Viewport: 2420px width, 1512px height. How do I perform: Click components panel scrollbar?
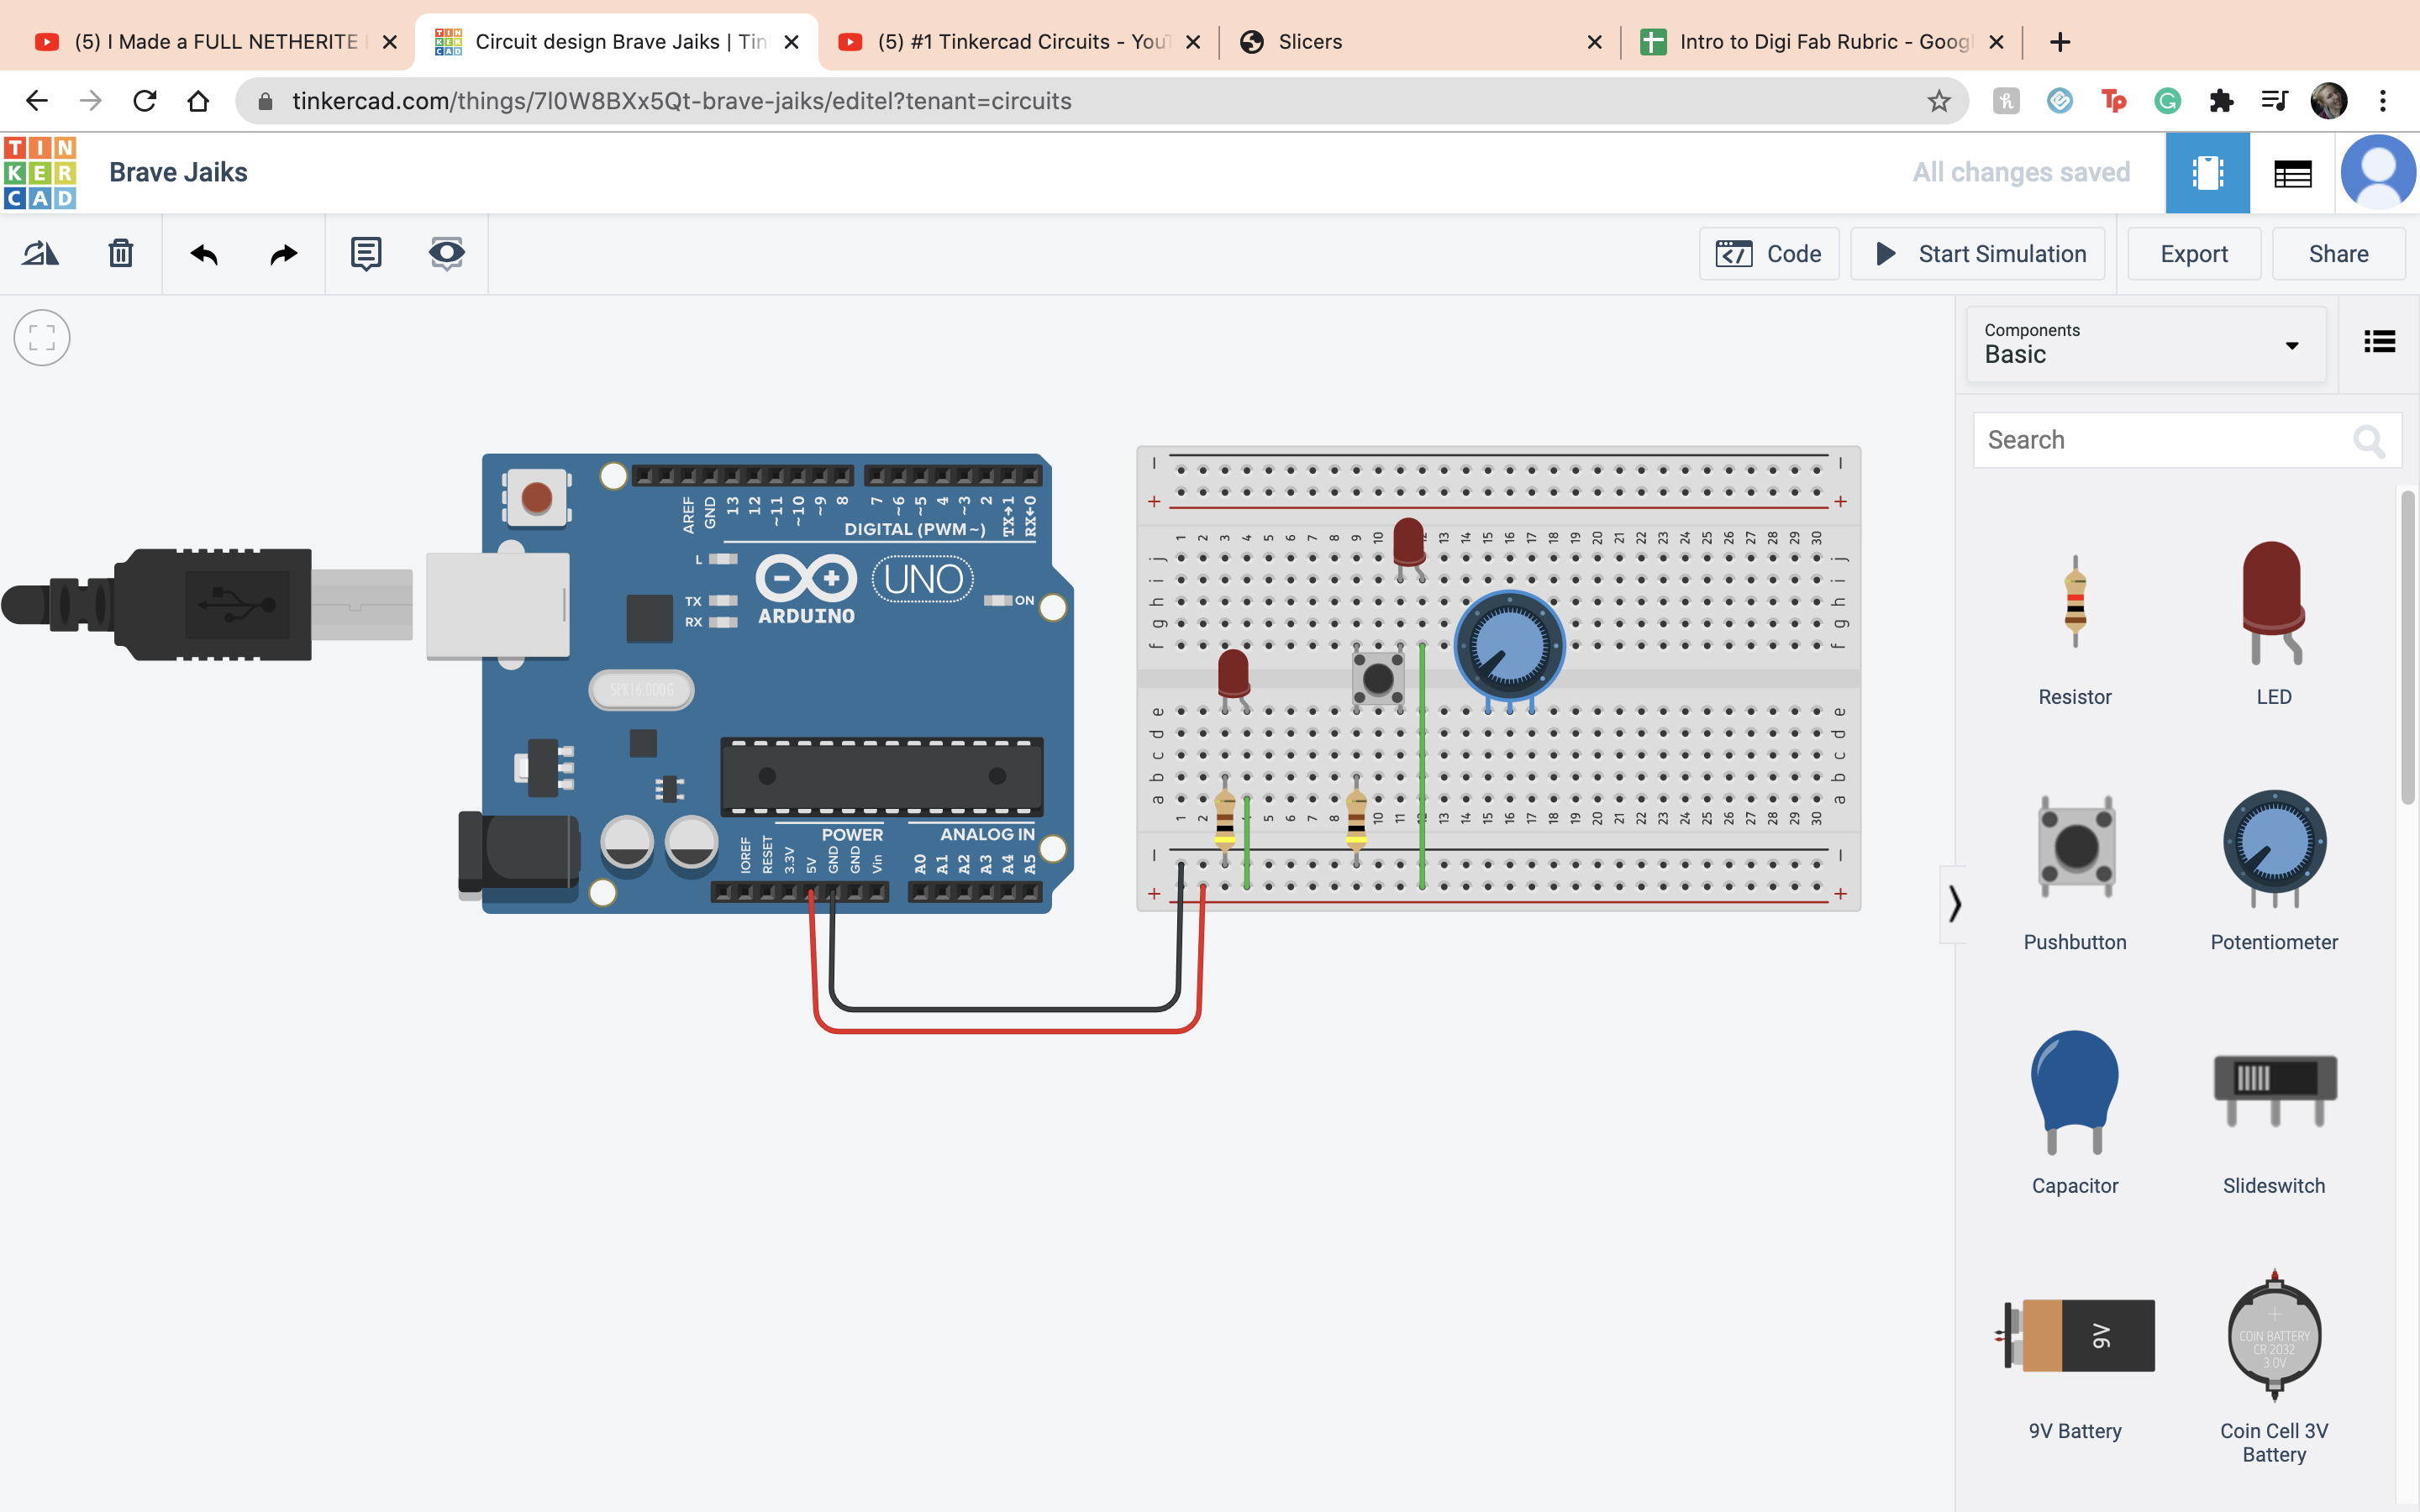coord(2407,646)
